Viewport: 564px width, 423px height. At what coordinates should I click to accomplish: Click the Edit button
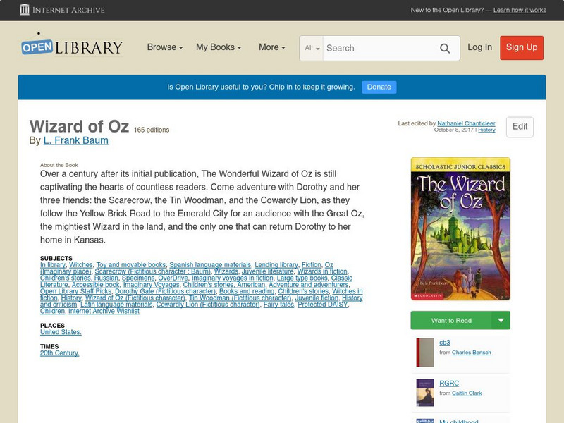520,127
